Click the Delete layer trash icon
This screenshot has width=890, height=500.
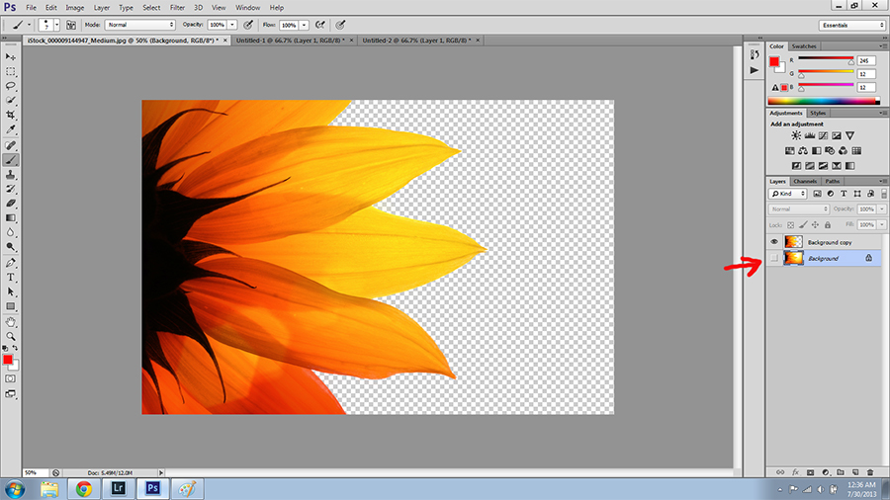(870, 473)
